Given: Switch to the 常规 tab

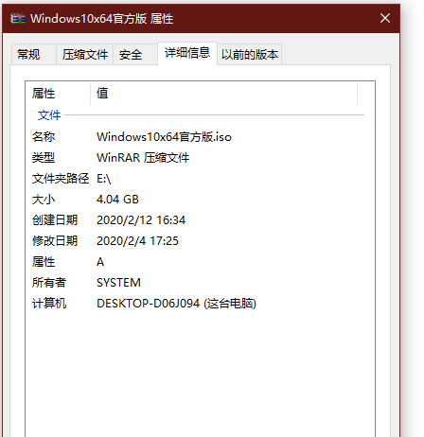Looking at the screenshot, I should point(33,55).
